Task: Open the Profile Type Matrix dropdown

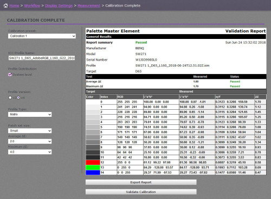Action: [x=30, y=114]
